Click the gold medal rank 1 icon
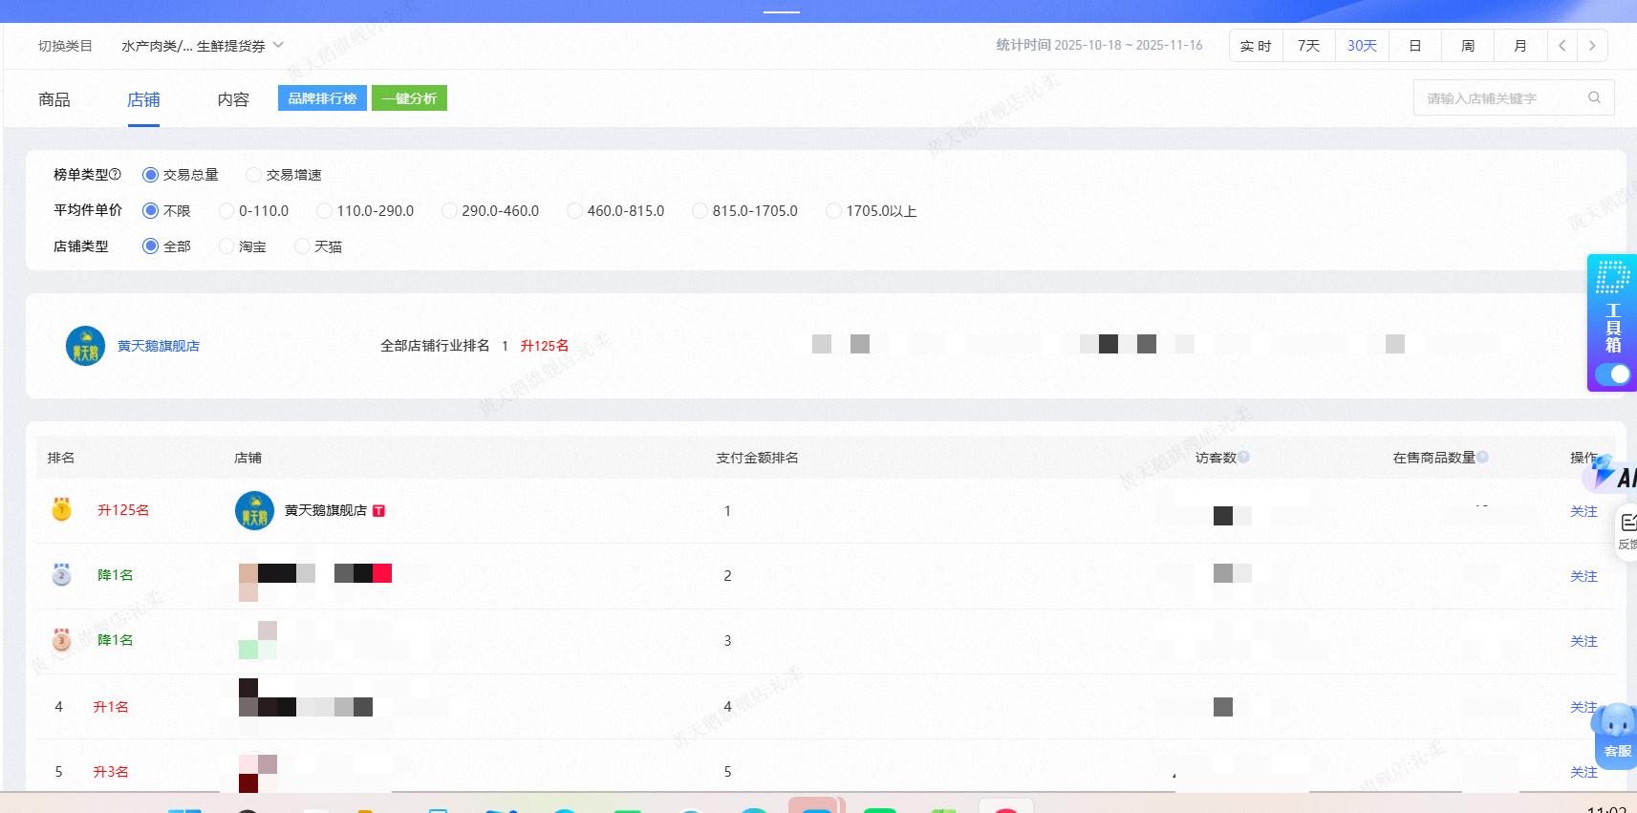Viewport: 1637px width, 813px height. click(61, 509)
